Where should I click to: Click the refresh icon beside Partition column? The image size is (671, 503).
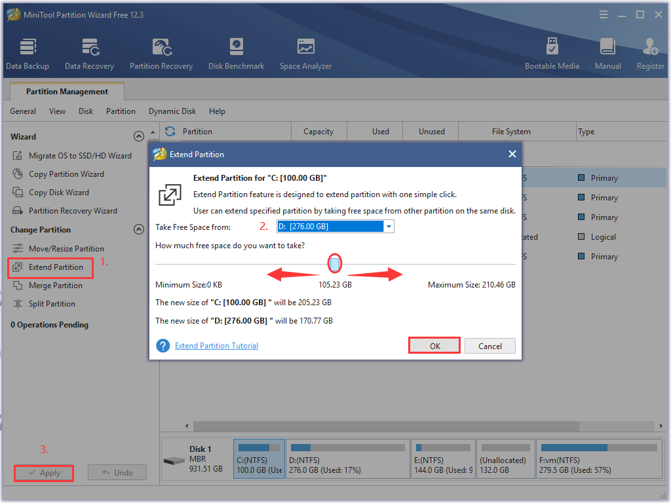tap(170, 131)
